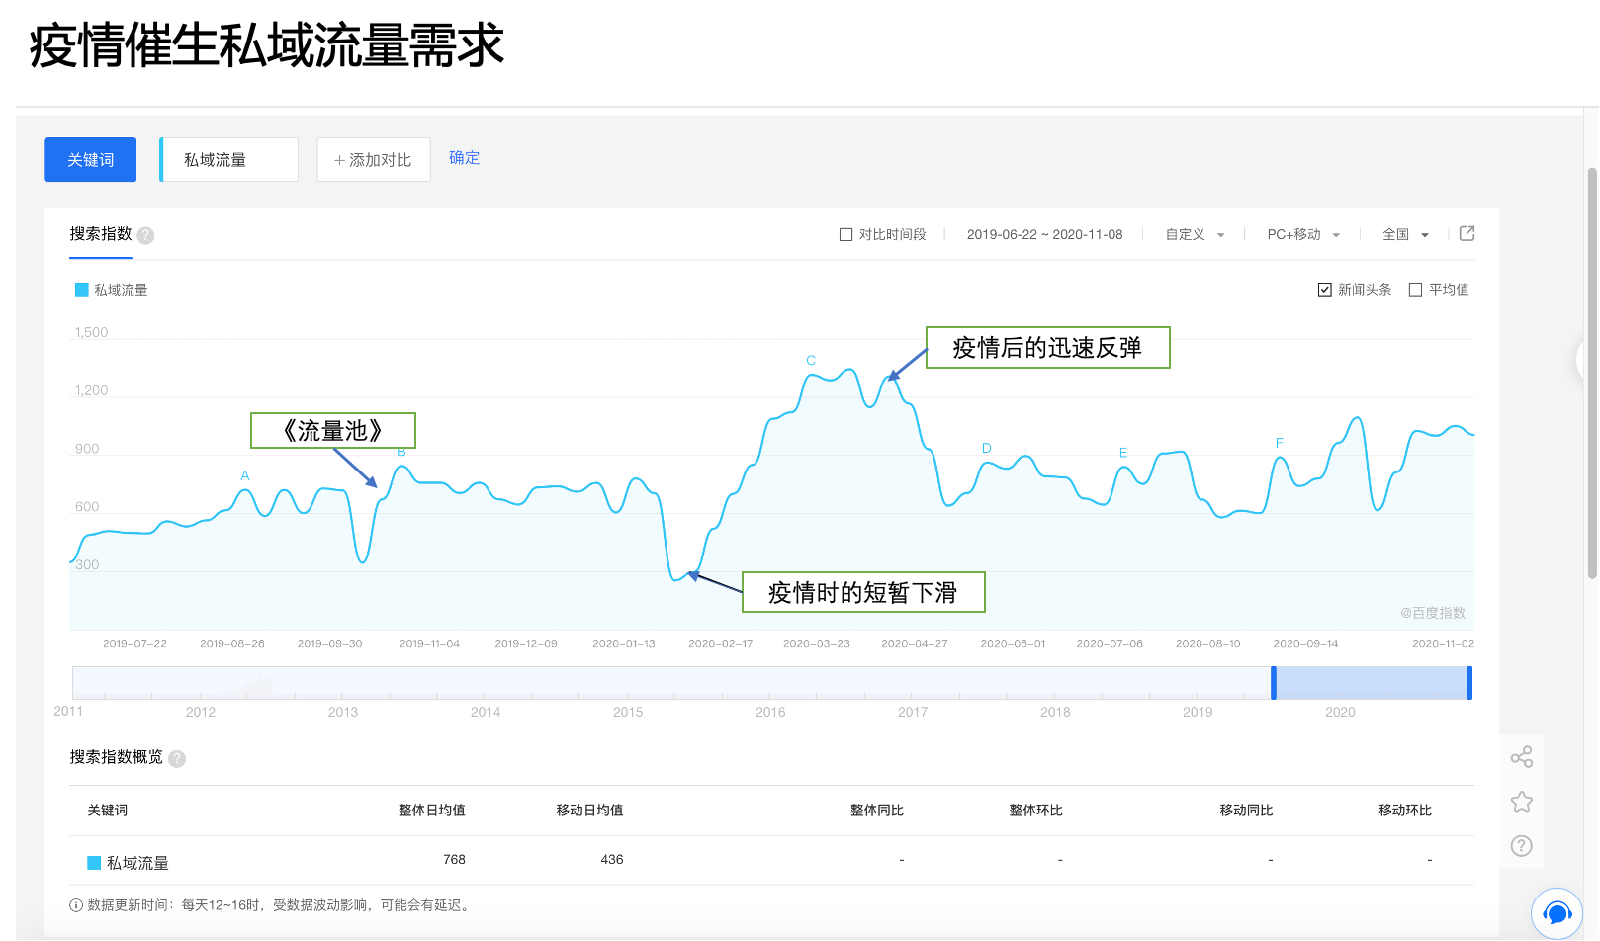This screenshot has width=1600, height=941.
Task: Click the 私域流量 legend label above chart
Action: [x=121, y=290]
